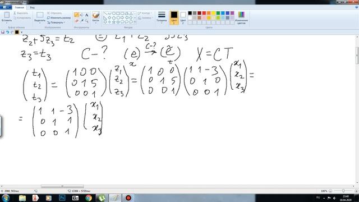Click Cut (Вырезать) button
This screenshot has width=359, height=202.
pos(21,13)
